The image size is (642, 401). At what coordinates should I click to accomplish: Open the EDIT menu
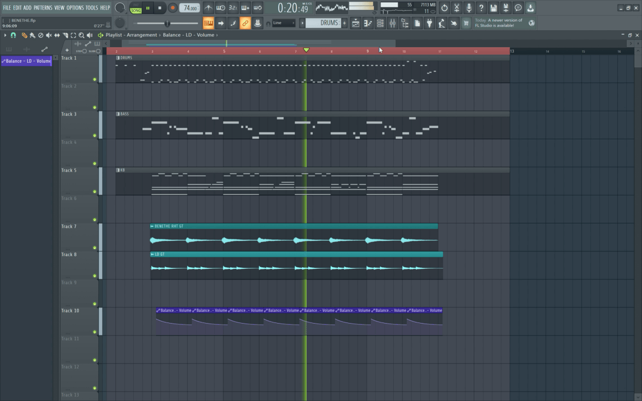[17, 8]
